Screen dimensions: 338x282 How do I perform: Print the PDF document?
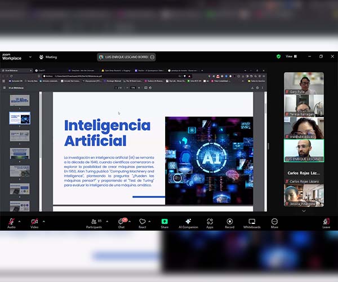pyautogui.click(x=257, y=88)
